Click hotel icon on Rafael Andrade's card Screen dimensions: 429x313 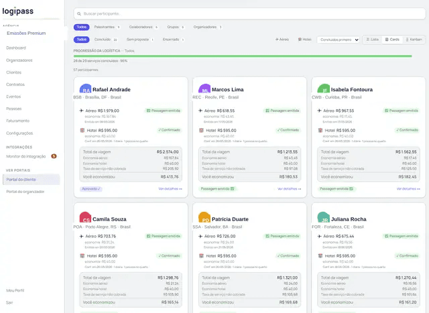(x=82, y=130)
